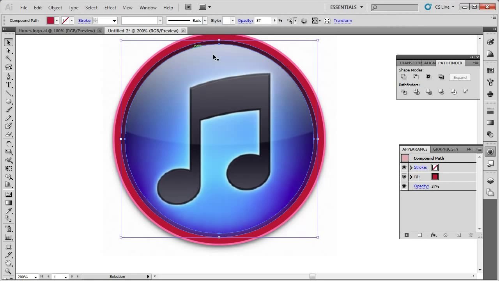This screenshot has height=281, width=499.
Task: Switch to the Graphic Styles panel tab
Action: point(446,149)
